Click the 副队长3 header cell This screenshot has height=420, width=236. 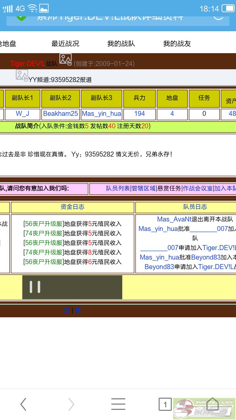tap(102, 98)
